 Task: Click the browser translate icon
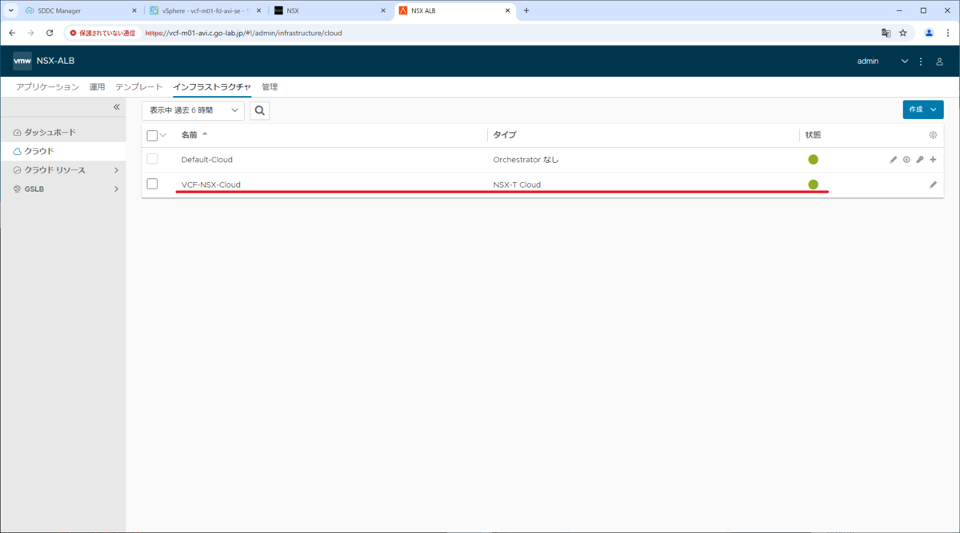tap(886, 33)
